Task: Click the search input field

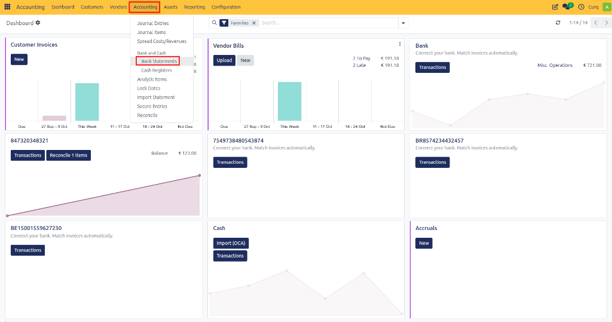Action: click(328, 23)
